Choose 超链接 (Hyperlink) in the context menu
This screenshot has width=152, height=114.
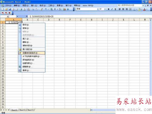(32, 67)
